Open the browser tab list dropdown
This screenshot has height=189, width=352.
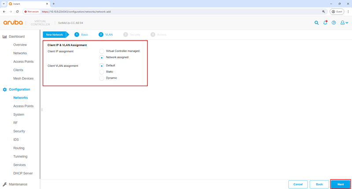[4, 4]
